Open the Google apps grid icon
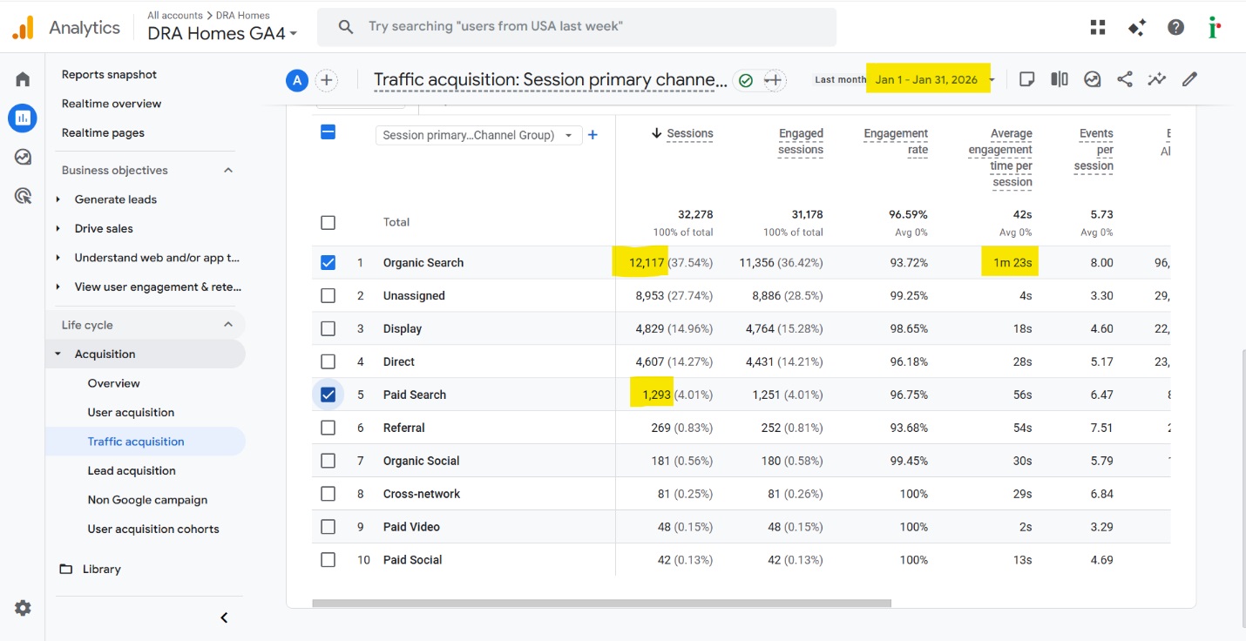This screenshot has height=641, width=1246. 1098,27
